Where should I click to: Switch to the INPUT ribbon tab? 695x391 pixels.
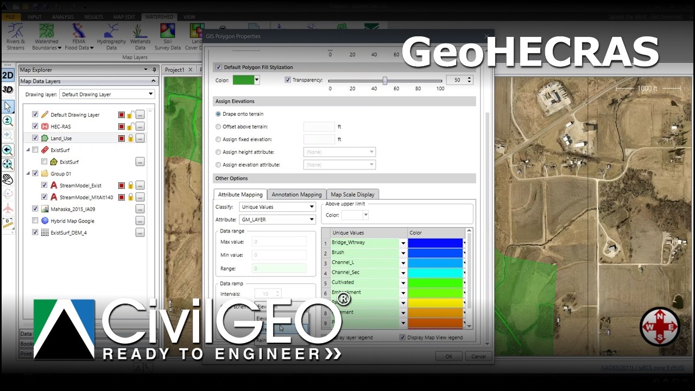tap(34, 17)
